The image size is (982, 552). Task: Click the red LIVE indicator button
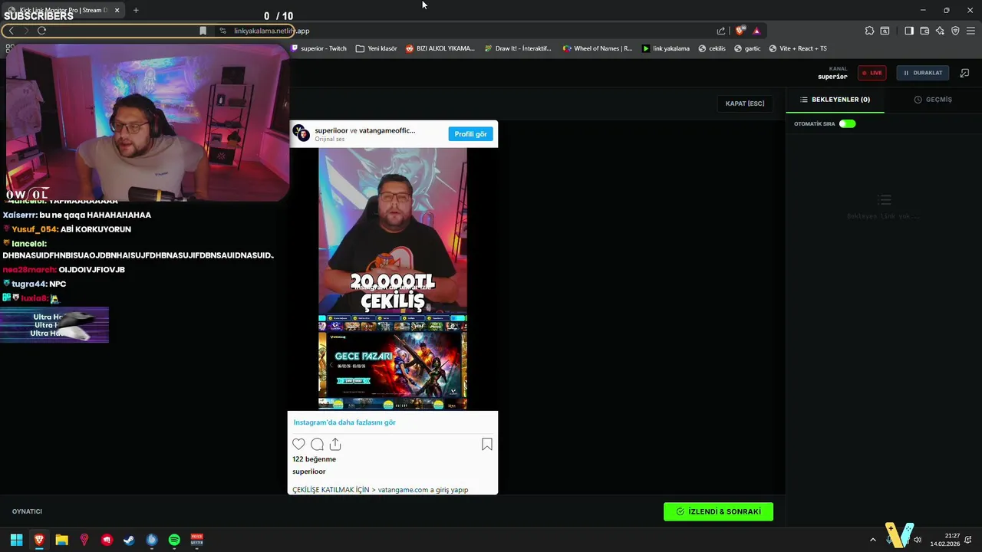[x=872, y=73]
